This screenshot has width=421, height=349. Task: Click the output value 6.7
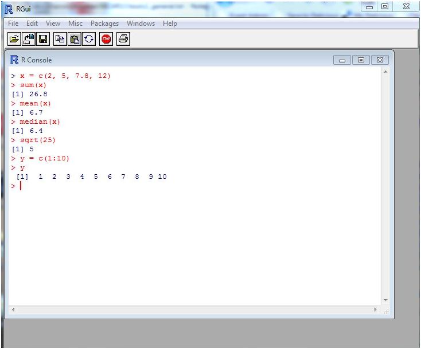coord(36,112)
